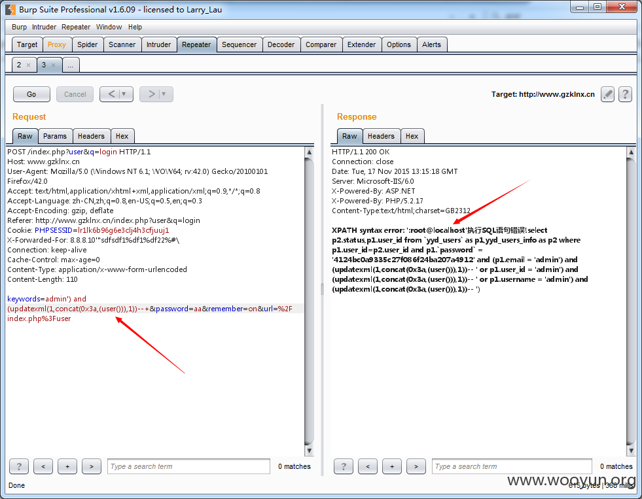Open the Window menu
This screenshot has height=499, width=642.
pos(109,27)
